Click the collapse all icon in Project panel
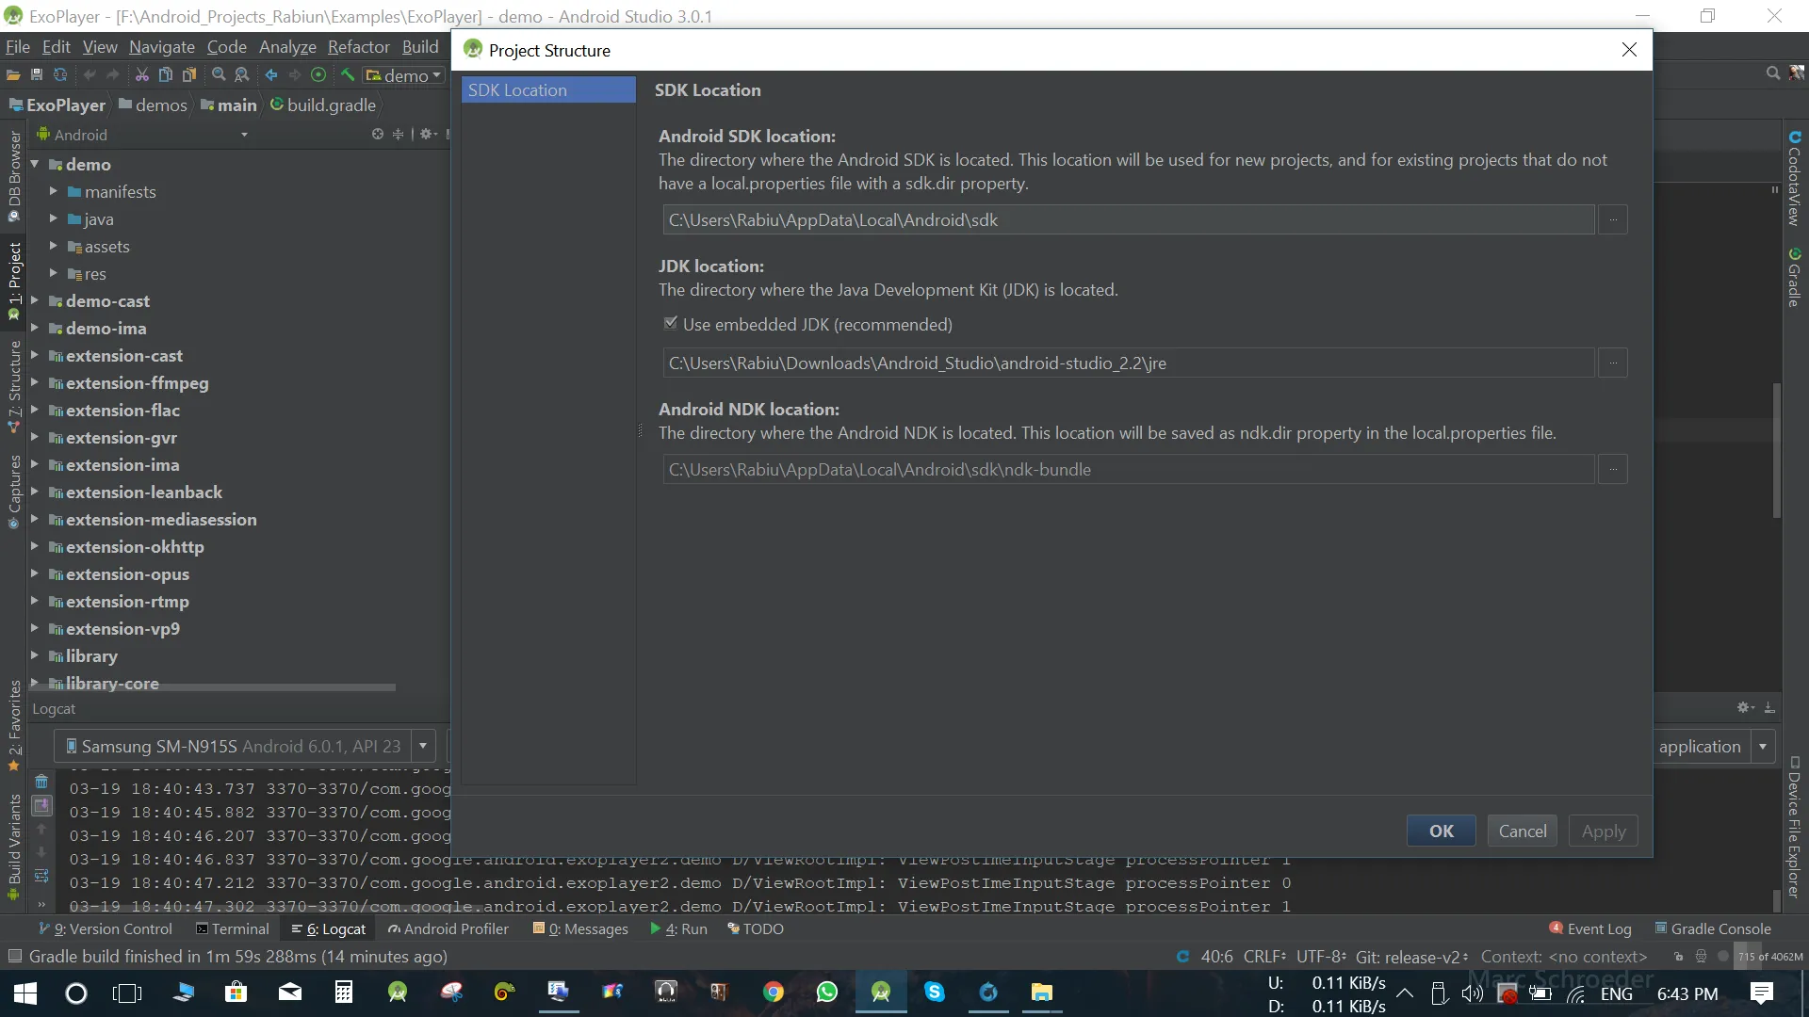The width and height of the screenshot is (1809, 1017). (x=398, y=135)
